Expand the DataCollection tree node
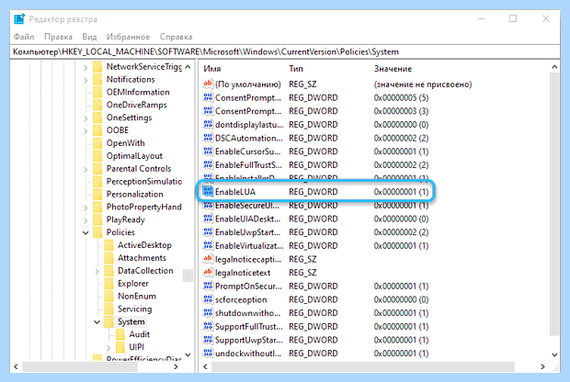 point(97,271)
